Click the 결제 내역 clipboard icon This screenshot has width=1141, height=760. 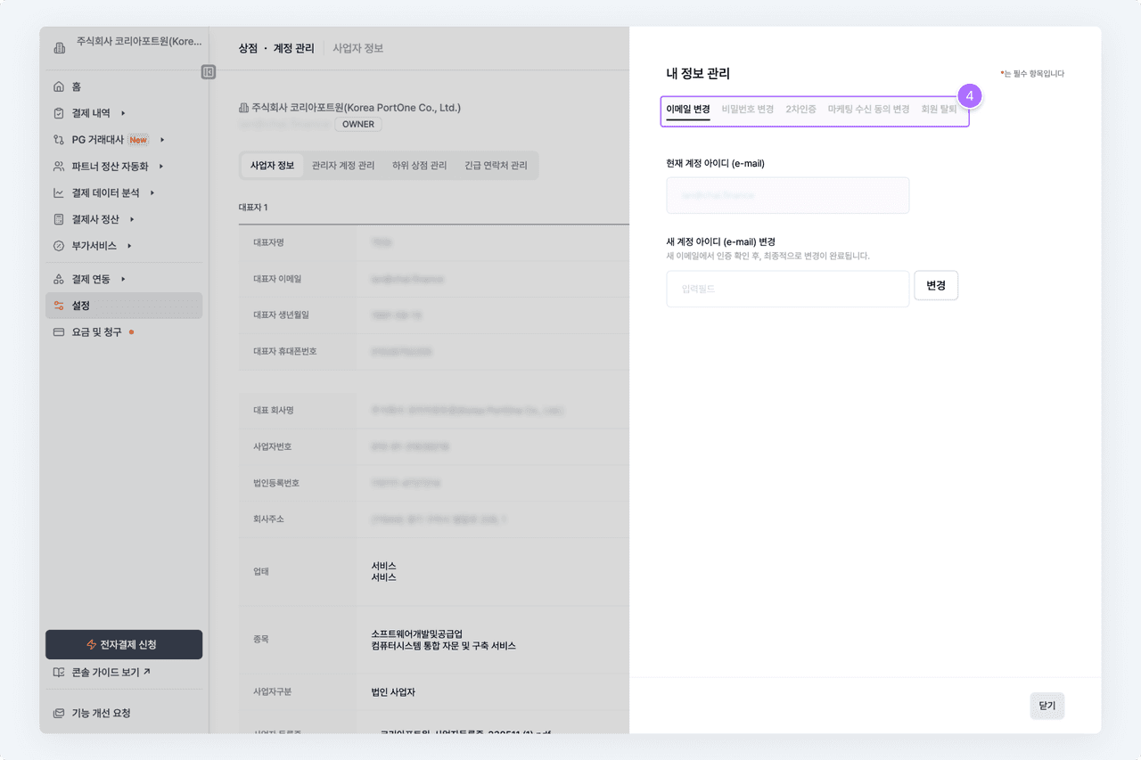click(x=59, y=113)
